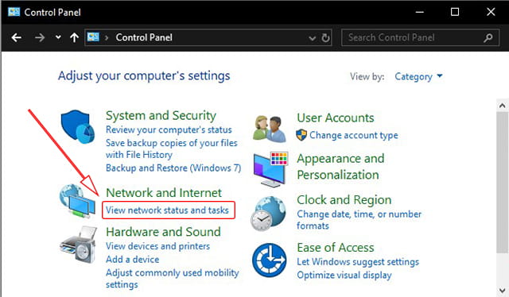Open the Hardware and Sound printer icon
This screenshot has width=509, height=297.
79,245
